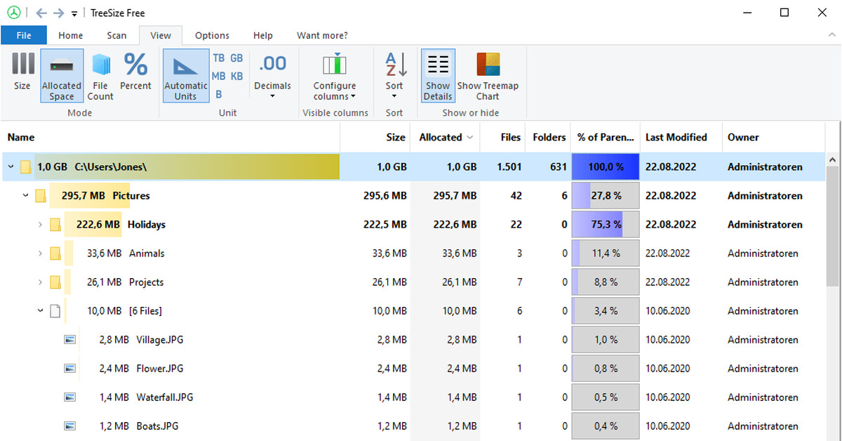The height and width of the screenshot is (441, 842).
Task: Open the Scan ribbon tab
Action: (x=116, y=35)
